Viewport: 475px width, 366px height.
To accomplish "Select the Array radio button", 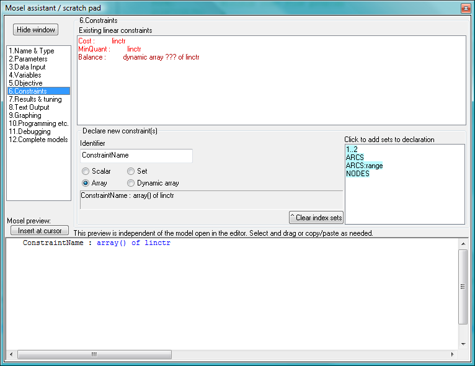I will [86, 183].
